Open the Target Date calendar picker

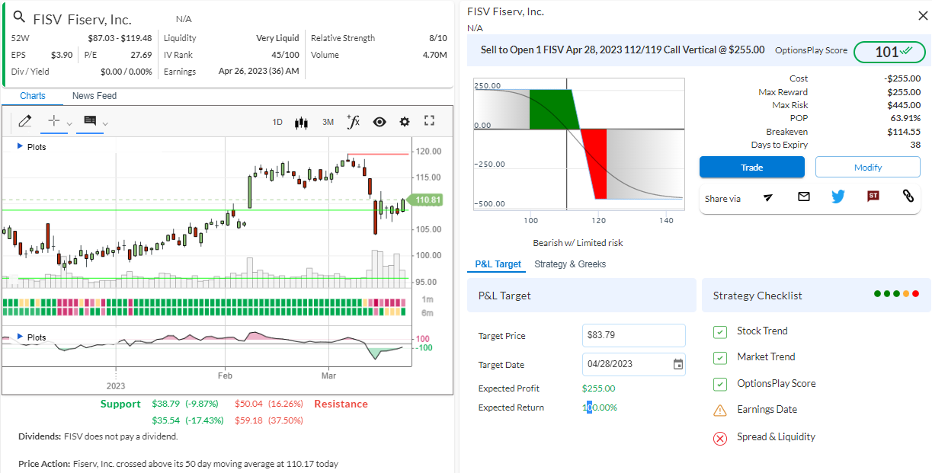point(677,364)
